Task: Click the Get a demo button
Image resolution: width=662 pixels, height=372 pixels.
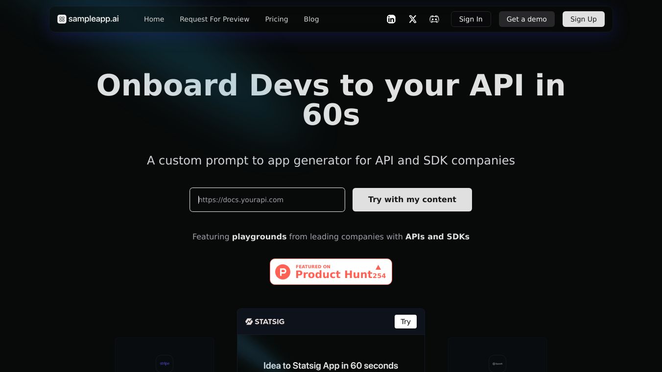Action: tap(527, 19)
